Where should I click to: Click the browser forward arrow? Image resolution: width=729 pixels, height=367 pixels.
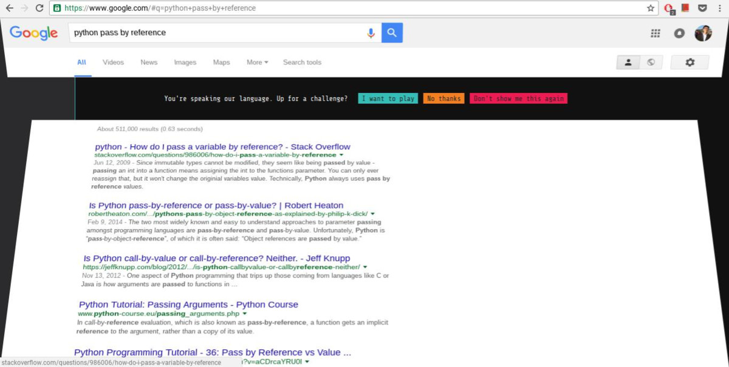pos(24,9)
